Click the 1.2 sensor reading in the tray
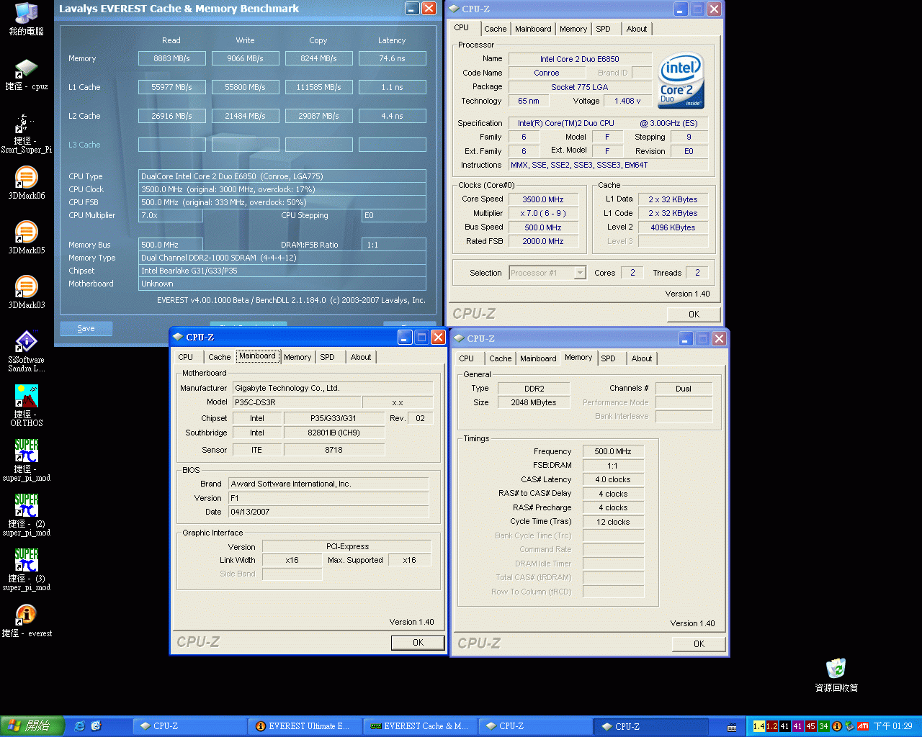Image resolution: width=922 pixels, height=737 pixels. coord(771,726)
